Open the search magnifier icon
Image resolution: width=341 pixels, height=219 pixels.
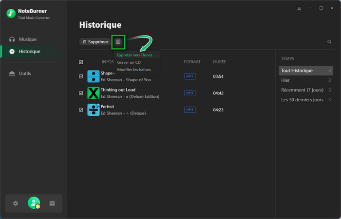pos(329,42)
